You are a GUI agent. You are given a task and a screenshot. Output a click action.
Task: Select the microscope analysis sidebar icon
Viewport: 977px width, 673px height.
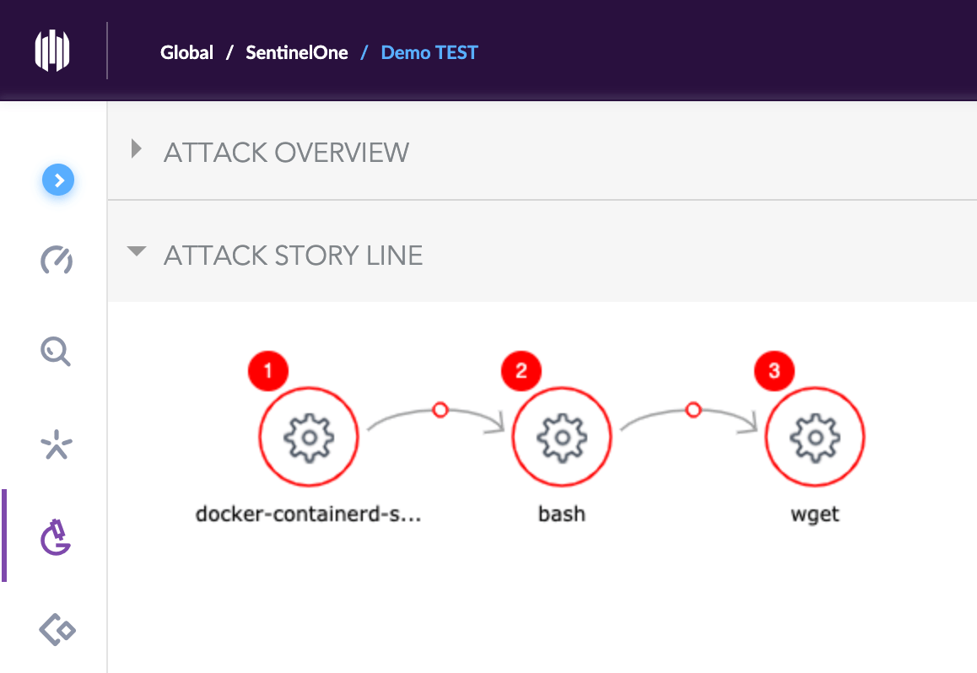[57, 538]
